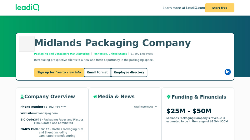Click the Funding & Financials lightbulb icon
The width and height of the screenshot is (250, 140).
pos(168,97)
